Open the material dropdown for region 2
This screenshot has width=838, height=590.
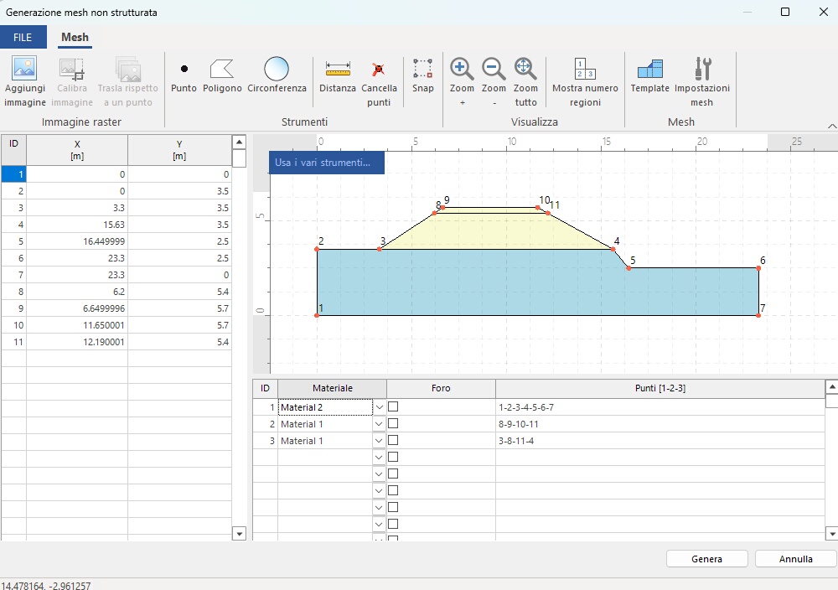pos(379,424)
